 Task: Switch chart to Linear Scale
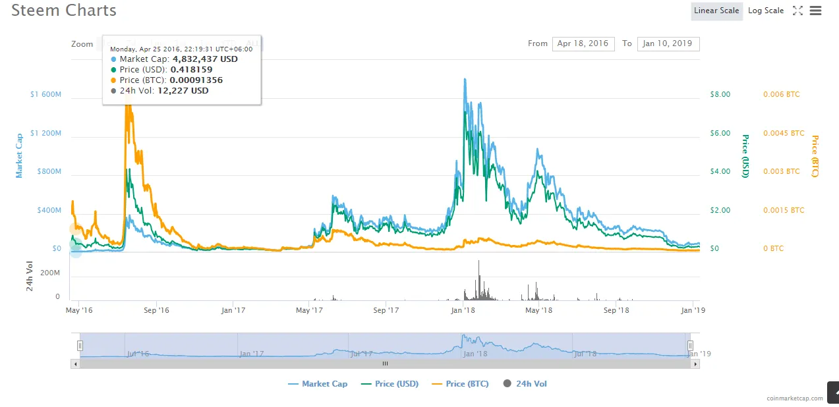tap(716, 11)
